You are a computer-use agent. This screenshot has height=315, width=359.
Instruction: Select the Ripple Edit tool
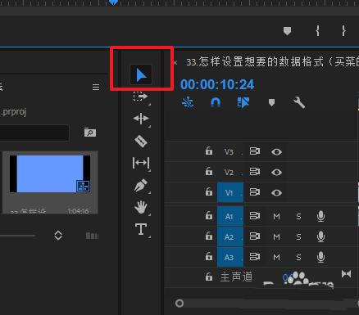tap(141, 119)
